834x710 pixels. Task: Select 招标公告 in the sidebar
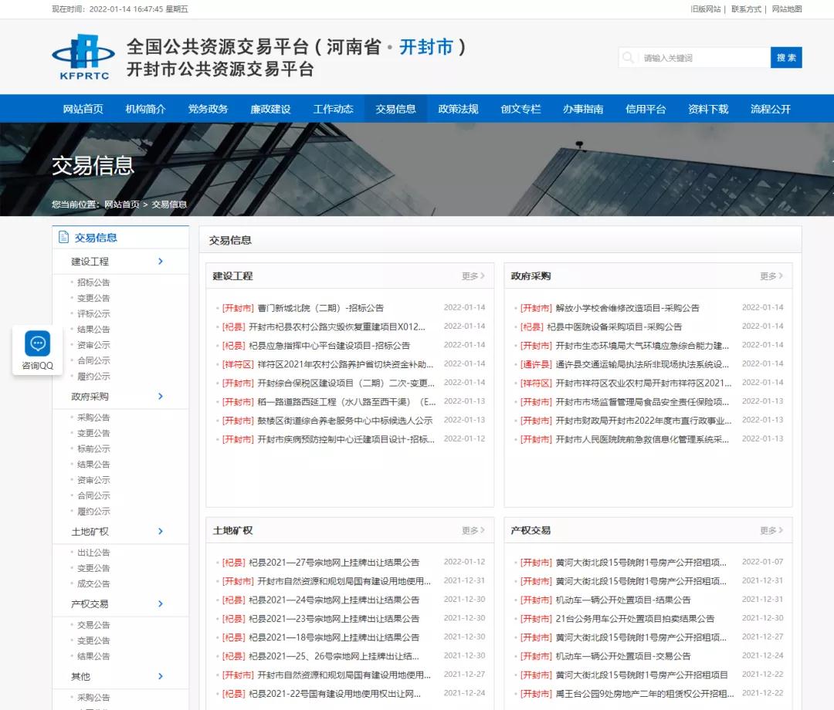92,282
